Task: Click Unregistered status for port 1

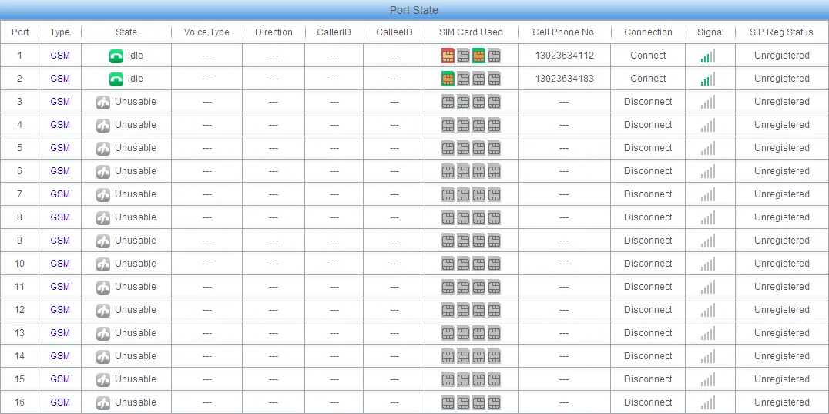Action: tap(781, 55)
